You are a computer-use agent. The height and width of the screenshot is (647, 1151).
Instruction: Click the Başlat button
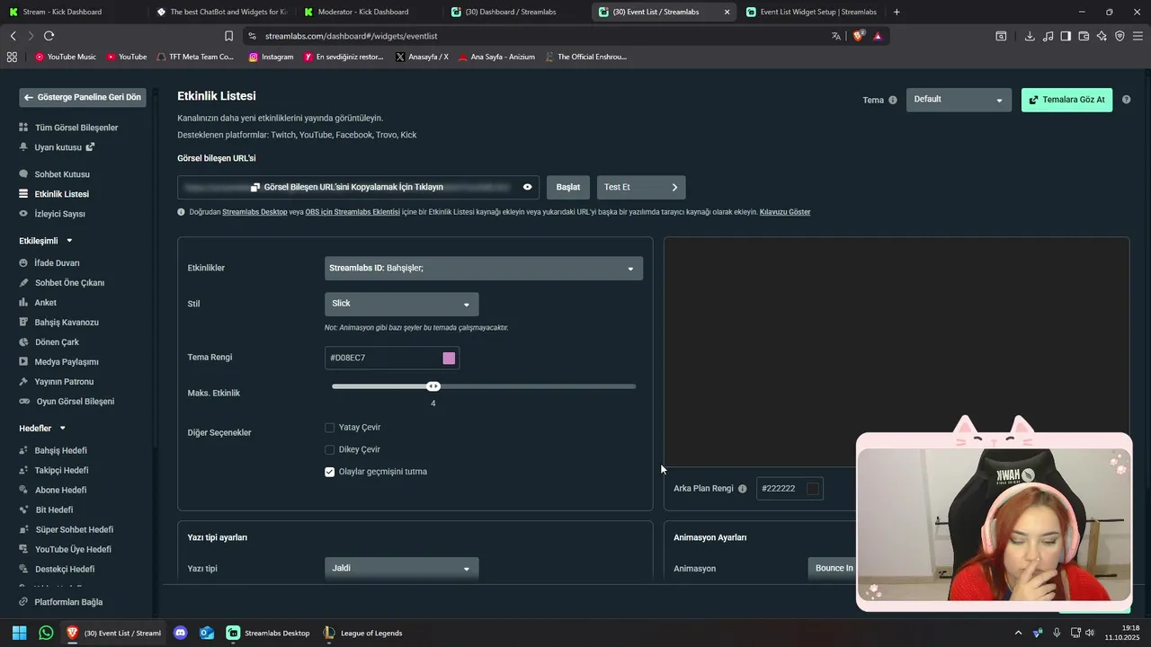[x=568, y=187]
